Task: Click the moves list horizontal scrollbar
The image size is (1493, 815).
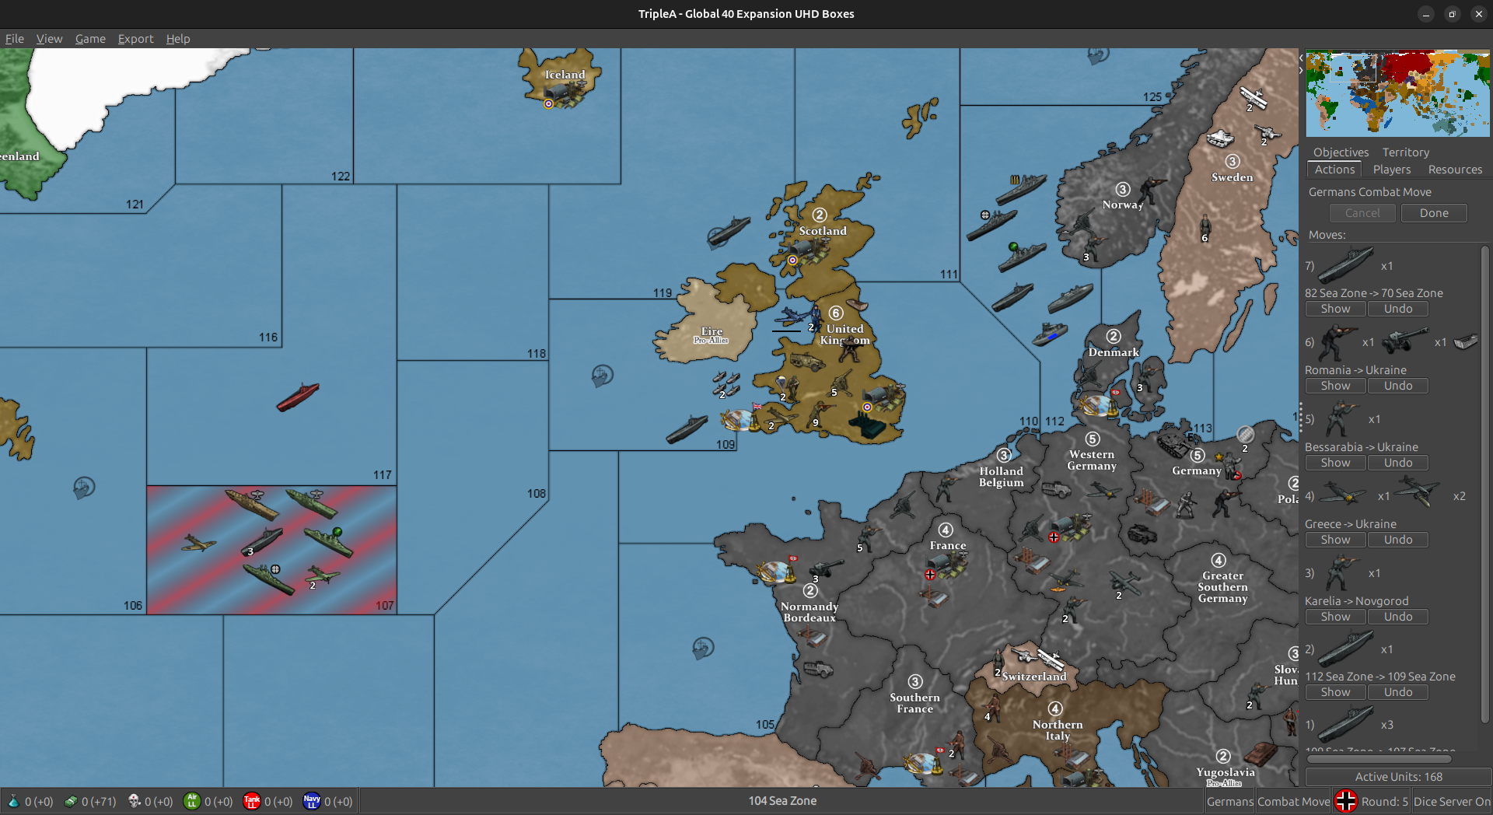Action: [1379, 759]
